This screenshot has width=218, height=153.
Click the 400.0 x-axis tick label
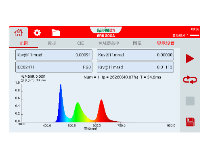tap(47, 126)
